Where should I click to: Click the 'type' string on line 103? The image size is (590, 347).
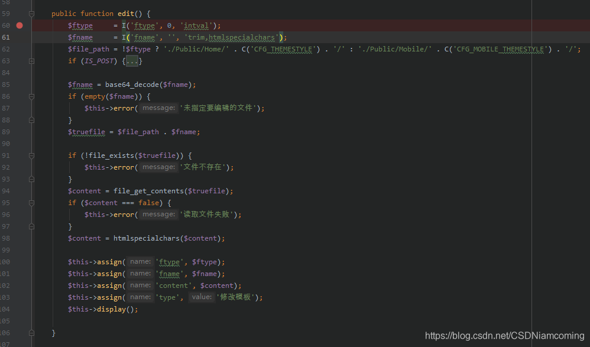(167, 297)
